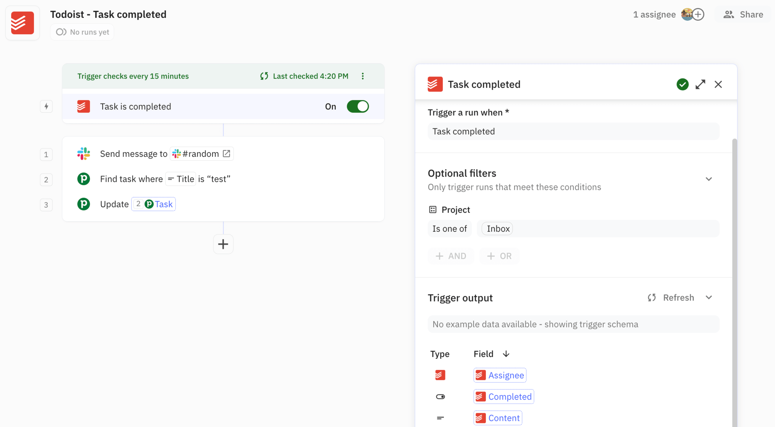Sort the Field column with the arrow
Viewport: 775px width, 427px height.
pos(506,354)
